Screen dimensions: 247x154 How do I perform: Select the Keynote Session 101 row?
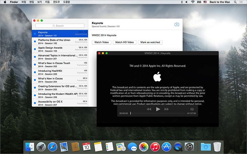60,34
